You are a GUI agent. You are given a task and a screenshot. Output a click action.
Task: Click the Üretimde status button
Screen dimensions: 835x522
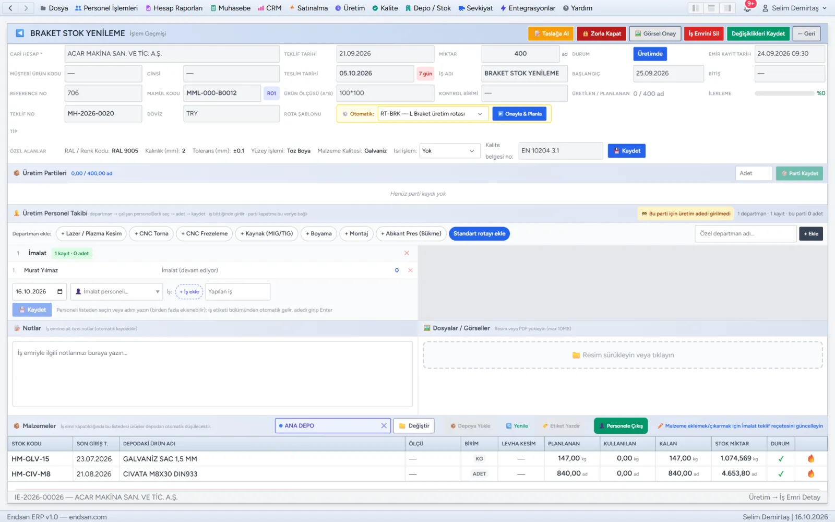tap(650, 54)
